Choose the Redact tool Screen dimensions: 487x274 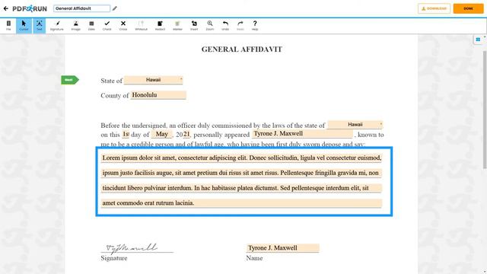click(160, 25)
